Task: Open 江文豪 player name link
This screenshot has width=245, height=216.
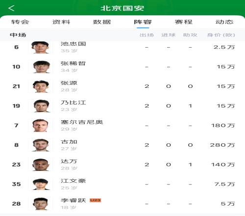Action: click(x=73, y=181)
